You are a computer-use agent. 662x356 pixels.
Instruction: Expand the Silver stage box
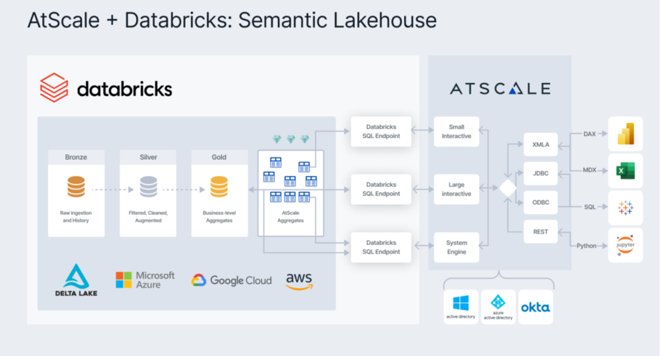[148, 194]
